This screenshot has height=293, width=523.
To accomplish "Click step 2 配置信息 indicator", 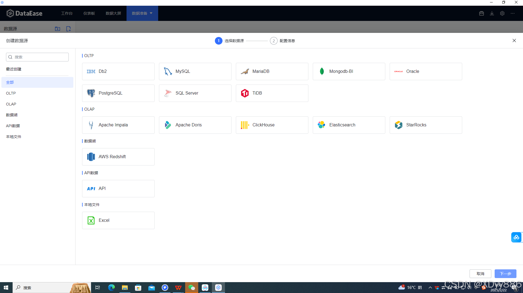I will coord(282,41).
